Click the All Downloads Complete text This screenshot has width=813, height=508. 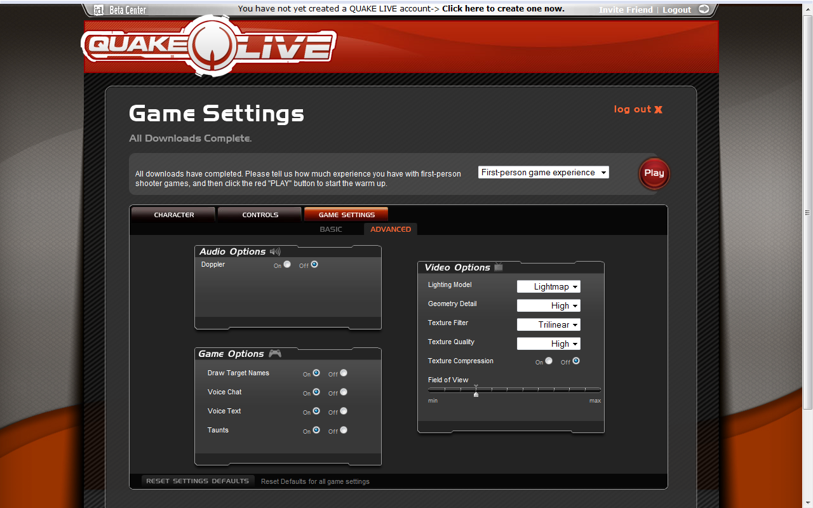(x=191, y=138)
